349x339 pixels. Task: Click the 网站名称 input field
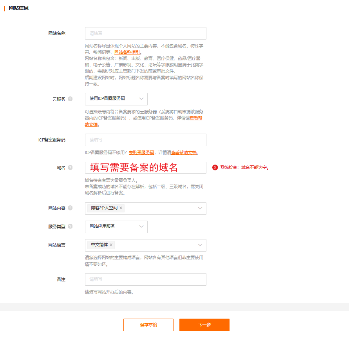coord(145,33)
